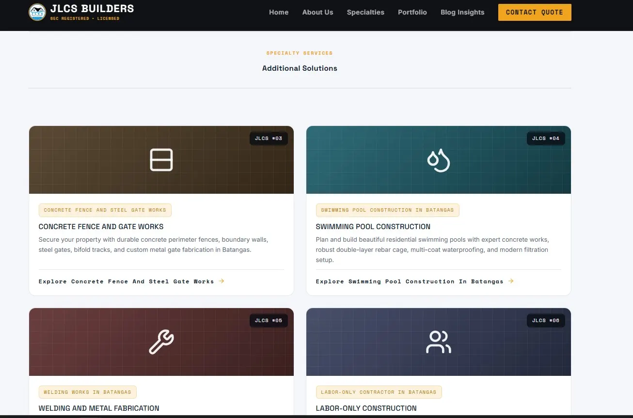Click the JLCS #03 badge
This screenshot has width=633, height=418.
(x=269, y=139)
